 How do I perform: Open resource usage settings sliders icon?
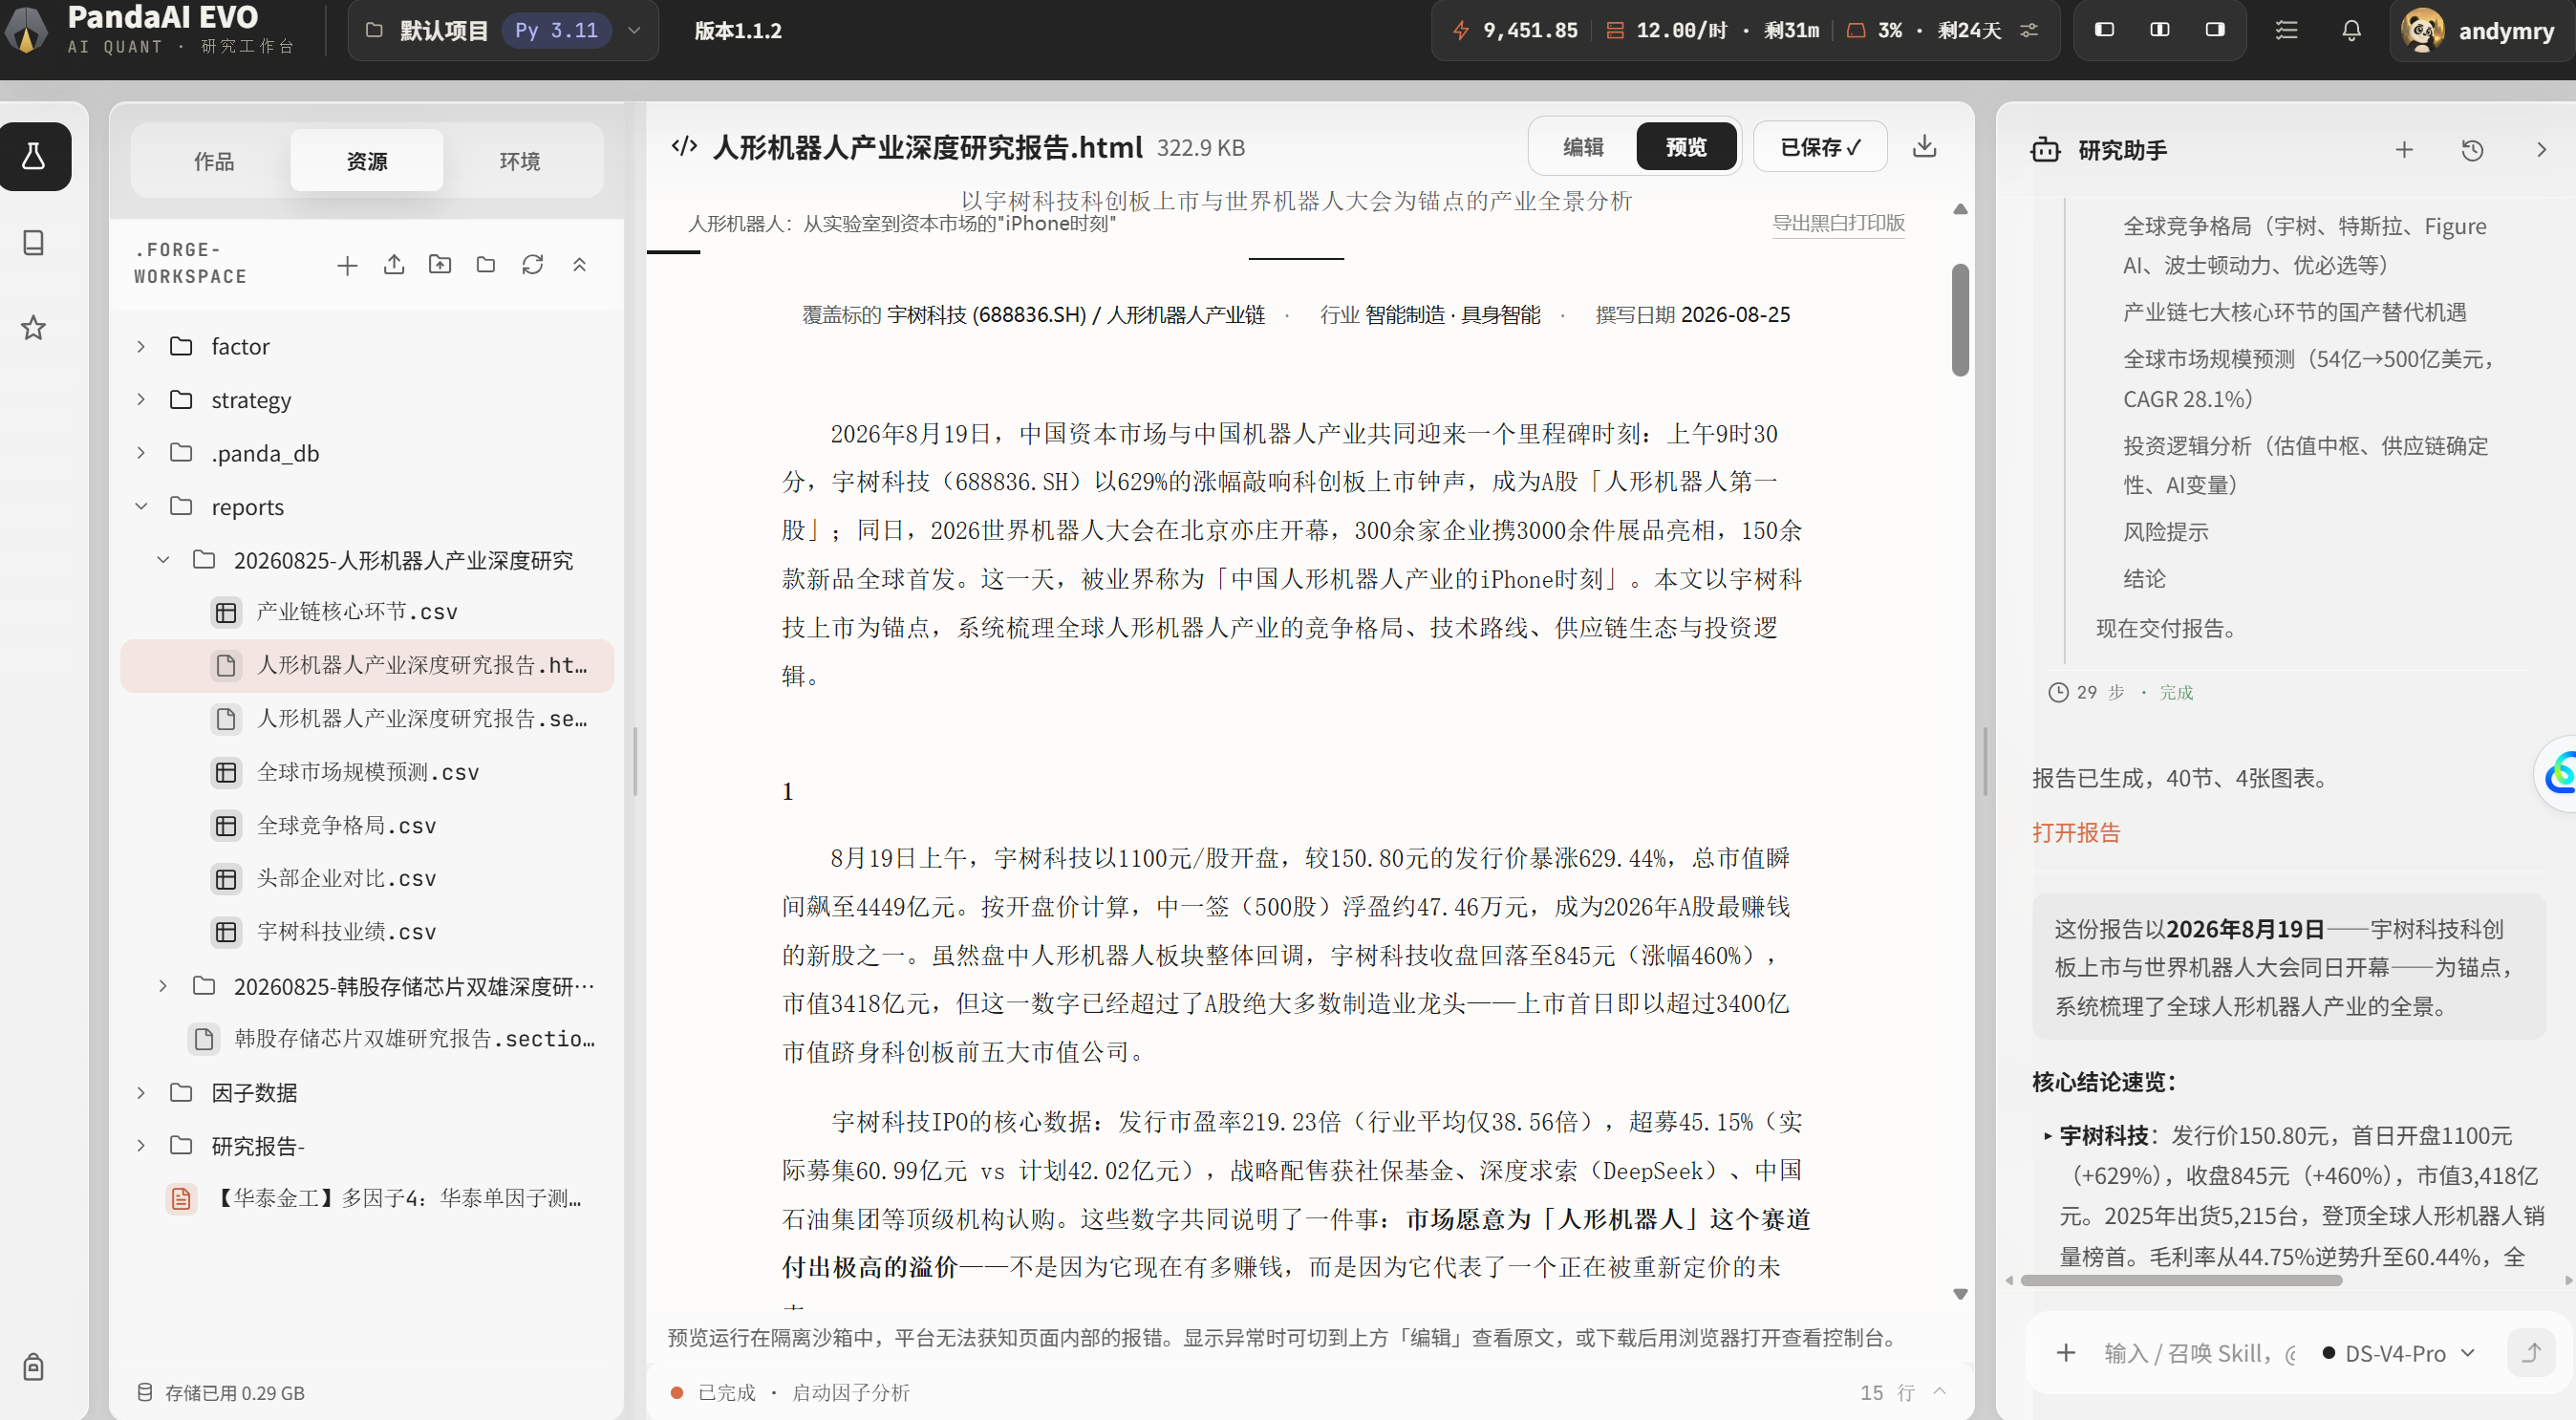[2029, 30]
